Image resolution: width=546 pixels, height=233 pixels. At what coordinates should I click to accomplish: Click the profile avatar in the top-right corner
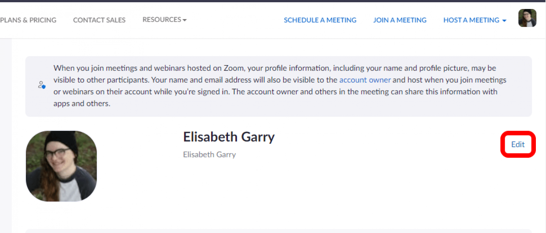point(527,18)
